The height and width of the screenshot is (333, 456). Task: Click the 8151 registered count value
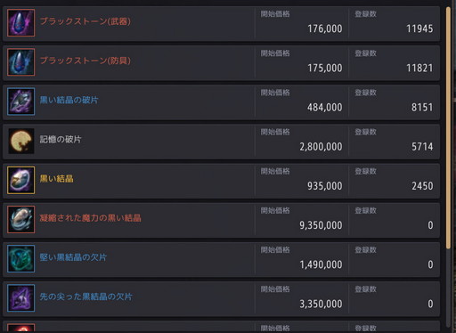pos(422,108)
